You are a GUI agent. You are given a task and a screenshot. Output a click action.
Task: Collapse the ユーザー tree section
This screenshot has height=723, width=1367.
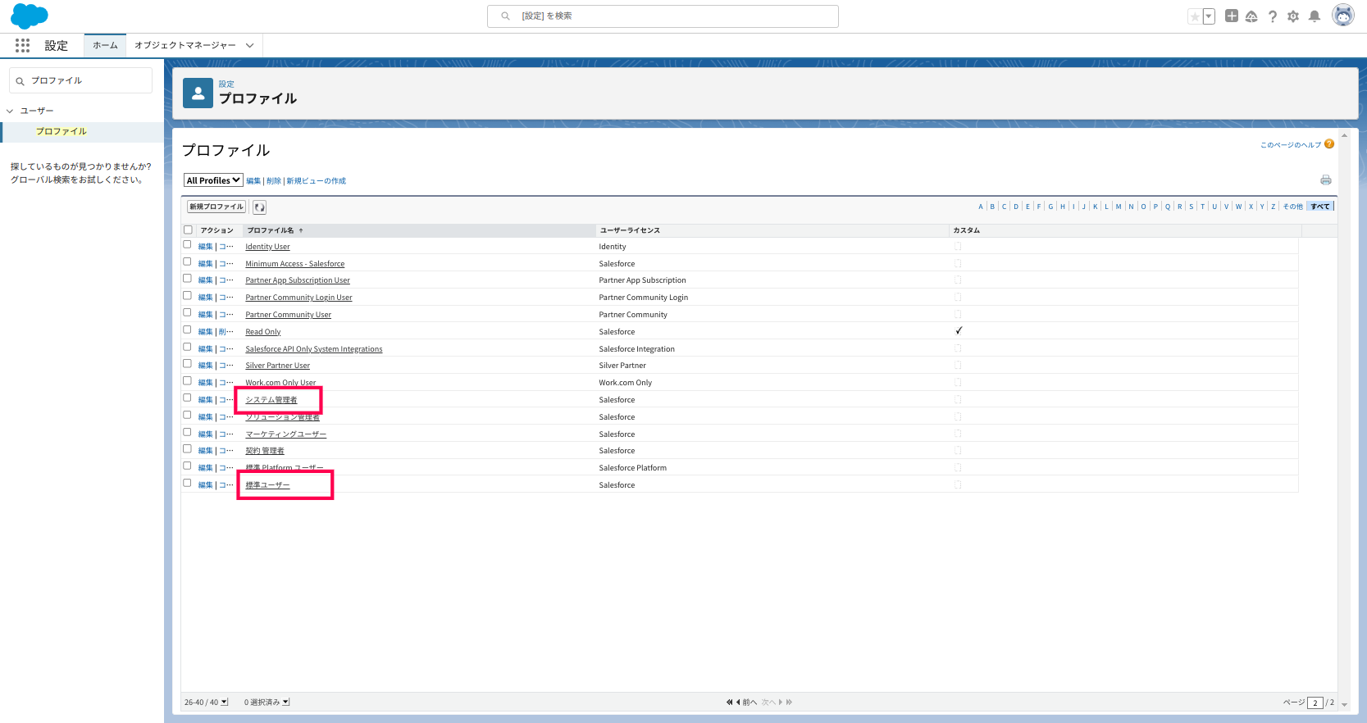(10, 111)
